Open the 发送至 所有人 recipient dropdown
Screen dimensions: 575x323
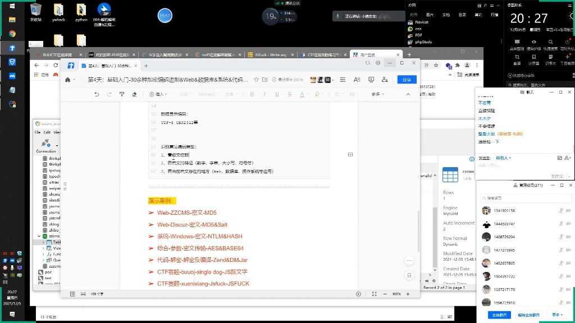tap(503, 158)
